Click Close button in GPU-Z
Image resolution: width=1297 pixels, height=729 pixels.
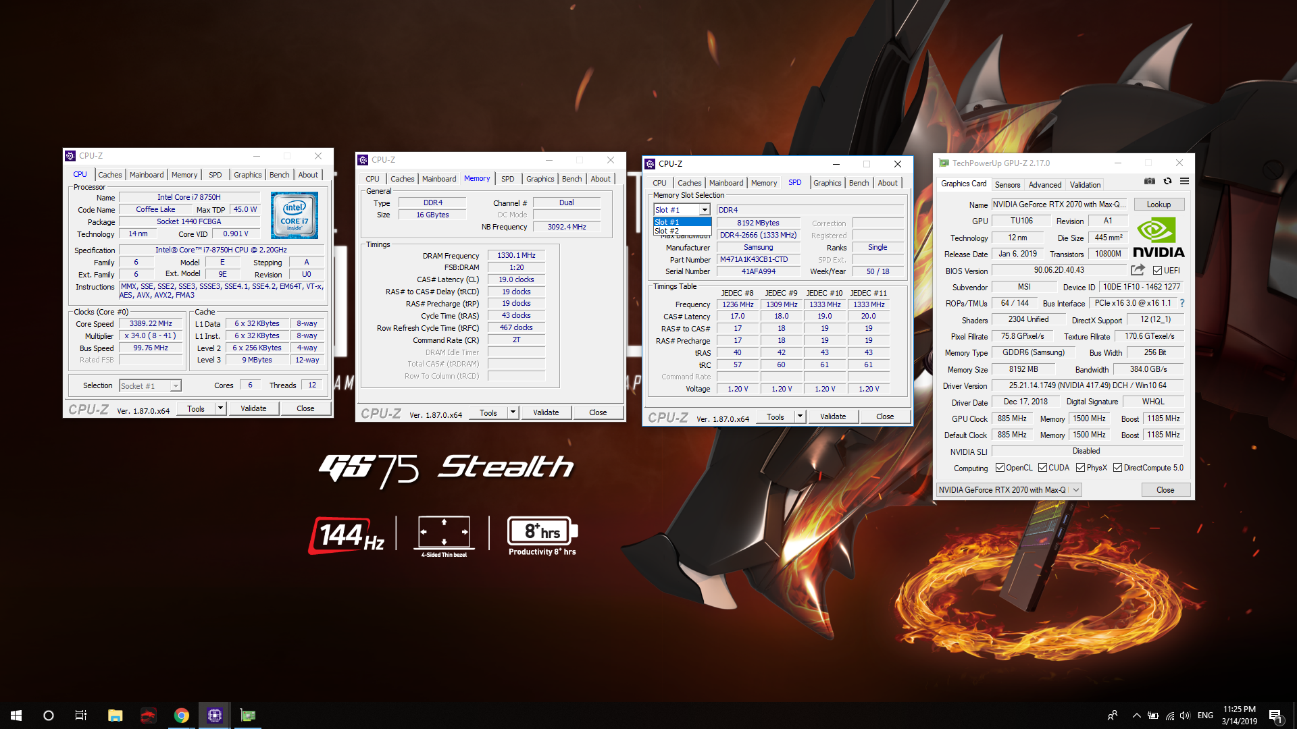point(1165,490)
